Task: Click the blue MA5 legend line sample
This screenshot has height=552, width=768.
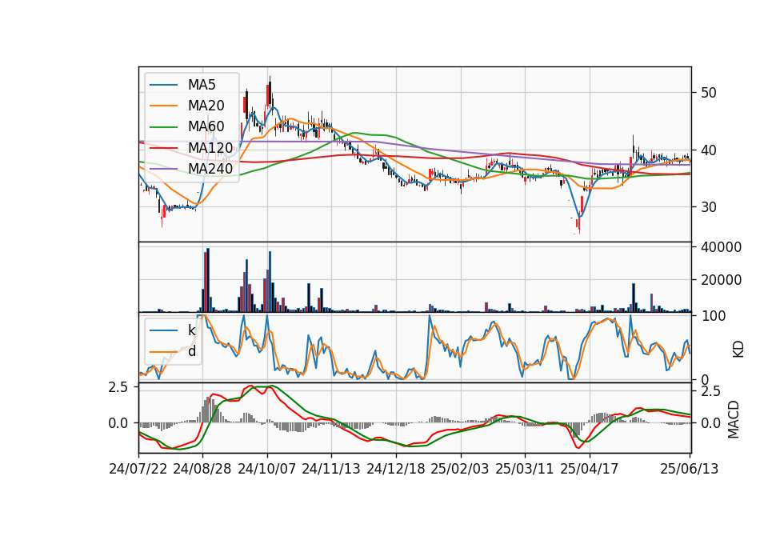Action: click(x=163, y=85)
